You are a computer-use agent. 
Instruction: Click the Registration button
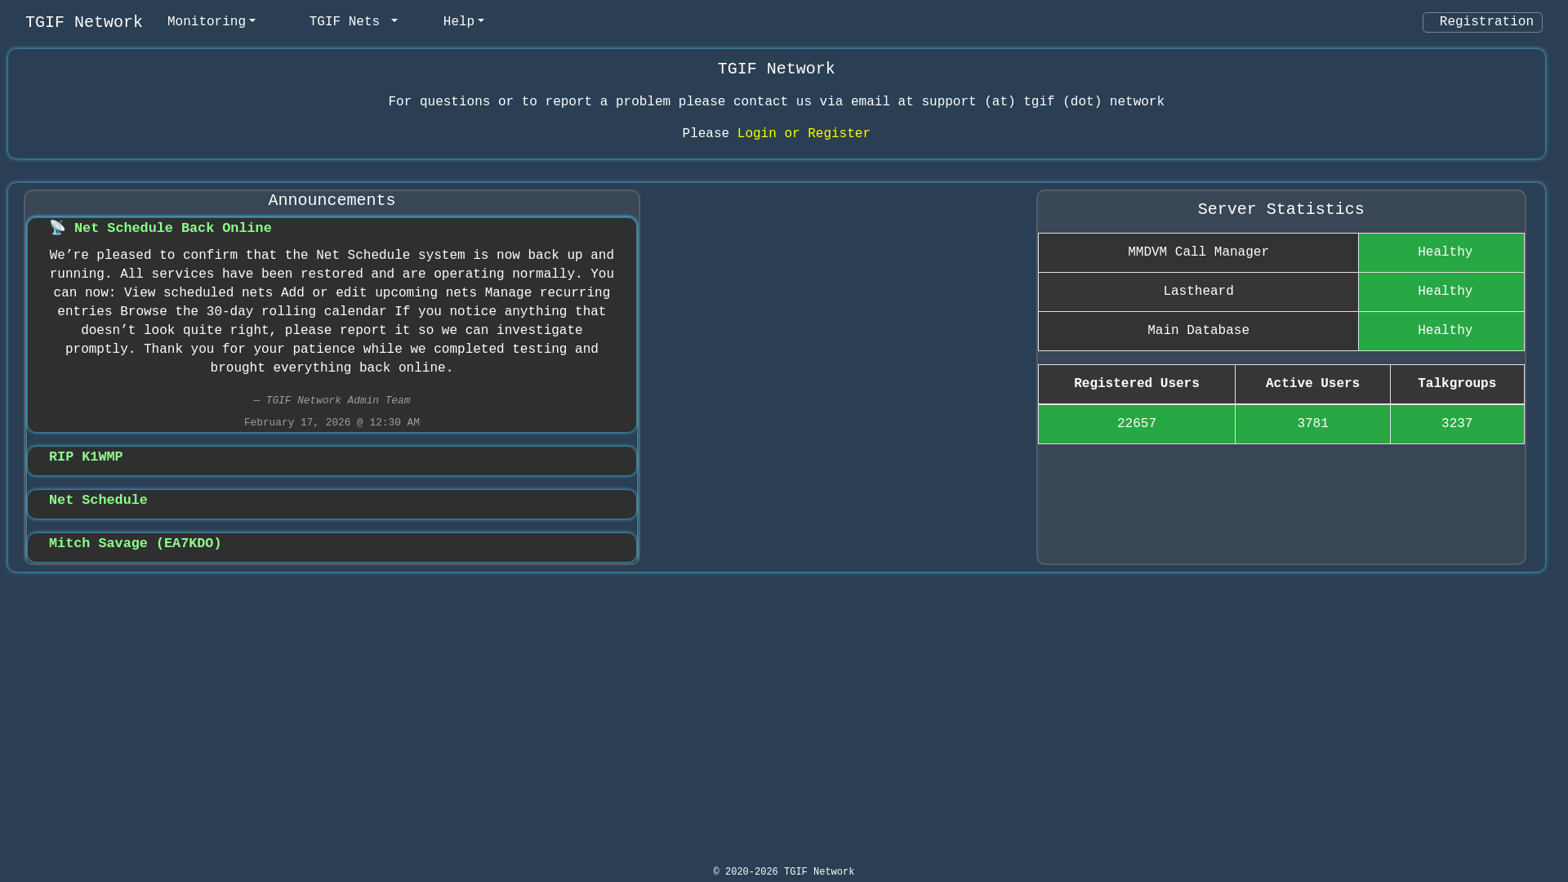tap(1482, 22)
